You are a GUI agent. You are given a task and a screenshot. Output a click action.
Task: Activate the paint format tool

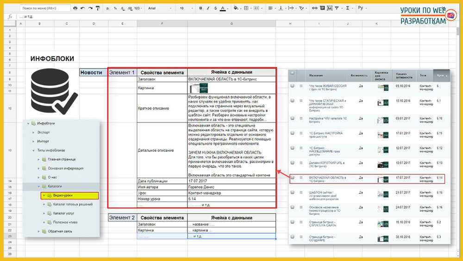tap(97, 8)
